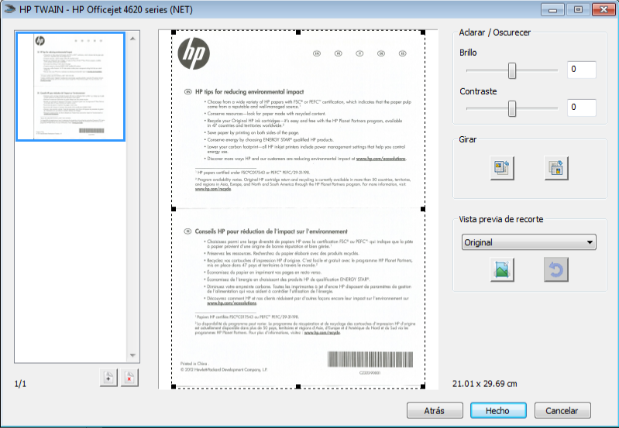619x428 pixels.
Task: Click the auto-crop image icon under Vista previa
Action: pyautogui.click(x=502, y=269)
